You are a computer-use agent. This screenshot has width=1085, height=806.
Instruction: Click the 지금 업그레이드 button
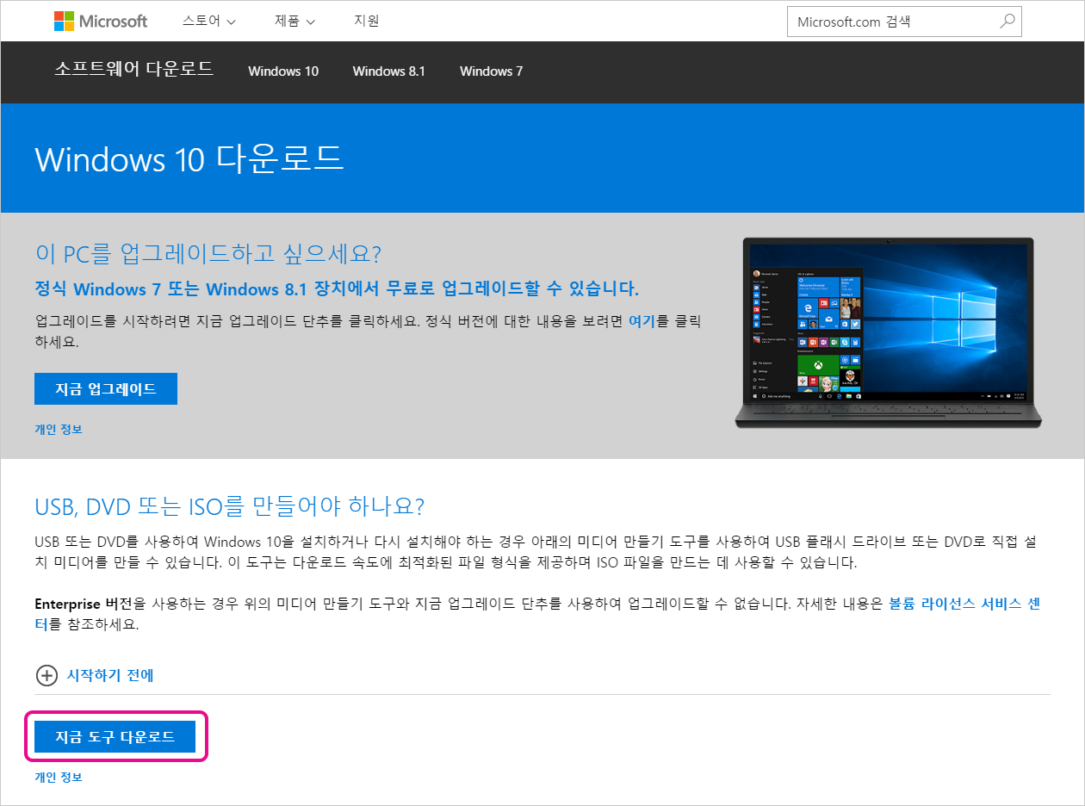(x=106, y=388)
